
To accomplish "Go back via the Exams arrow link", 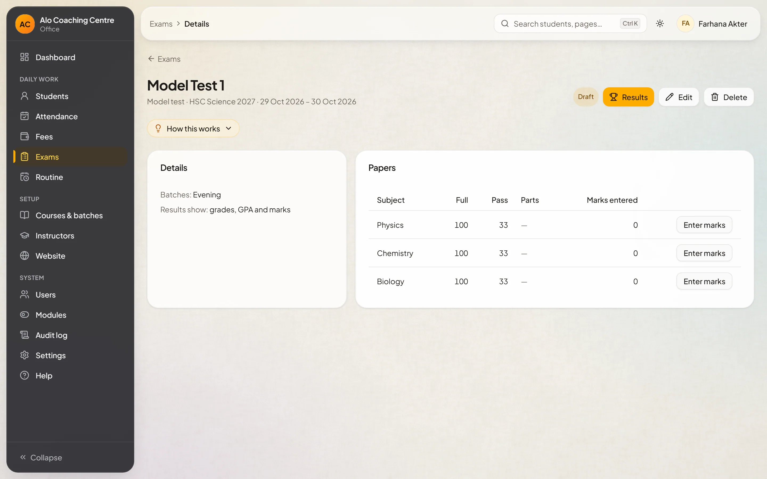I will click(x=164, y=59).
